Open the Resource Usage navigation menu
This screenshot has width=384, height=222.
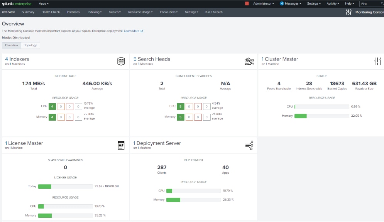coord(140,12)
